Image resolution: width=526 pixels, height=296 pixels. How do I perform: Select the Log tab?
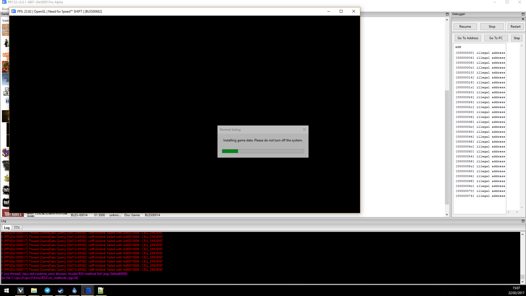[7, 227]
